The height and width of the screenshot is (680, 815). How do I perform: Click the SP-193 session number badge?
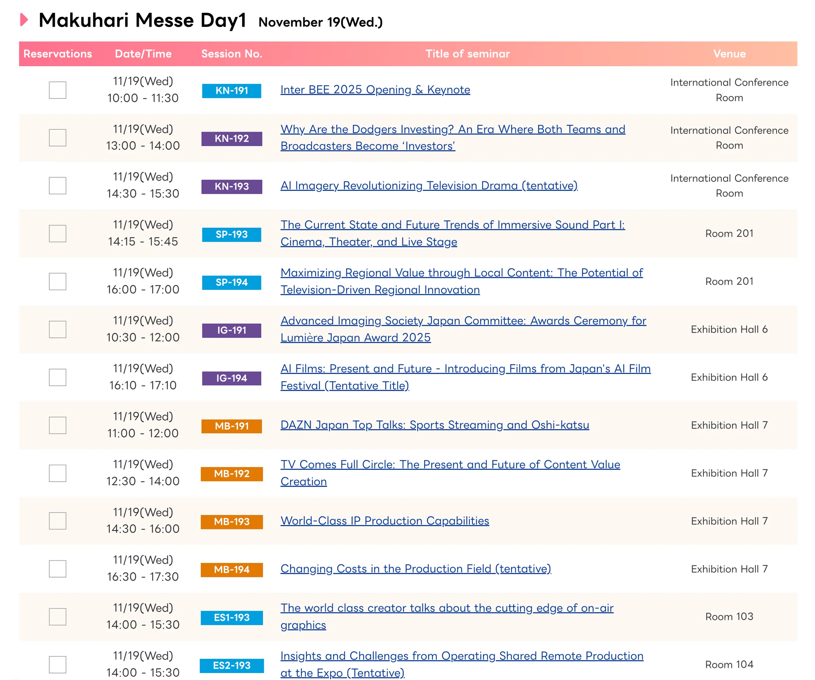coord(232,235)
